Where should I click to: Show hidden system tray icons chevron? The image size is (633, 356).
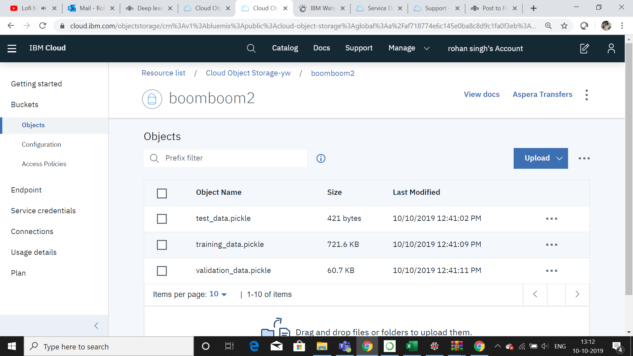click(498, 346)
